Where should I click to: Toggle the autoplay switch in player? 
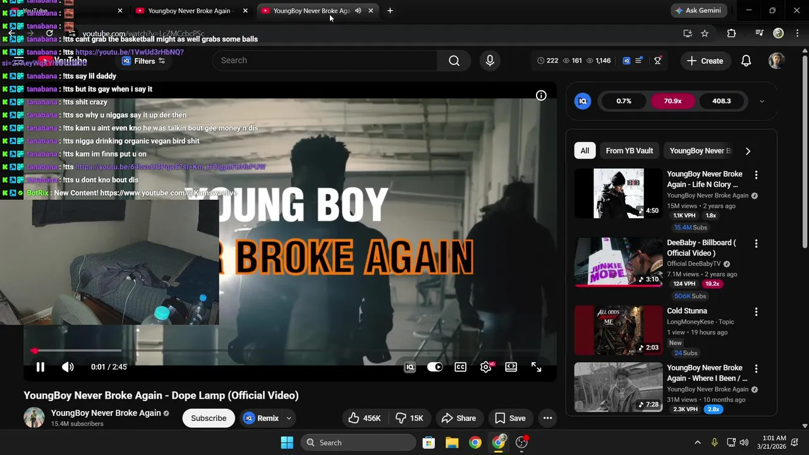coord(435,367)
